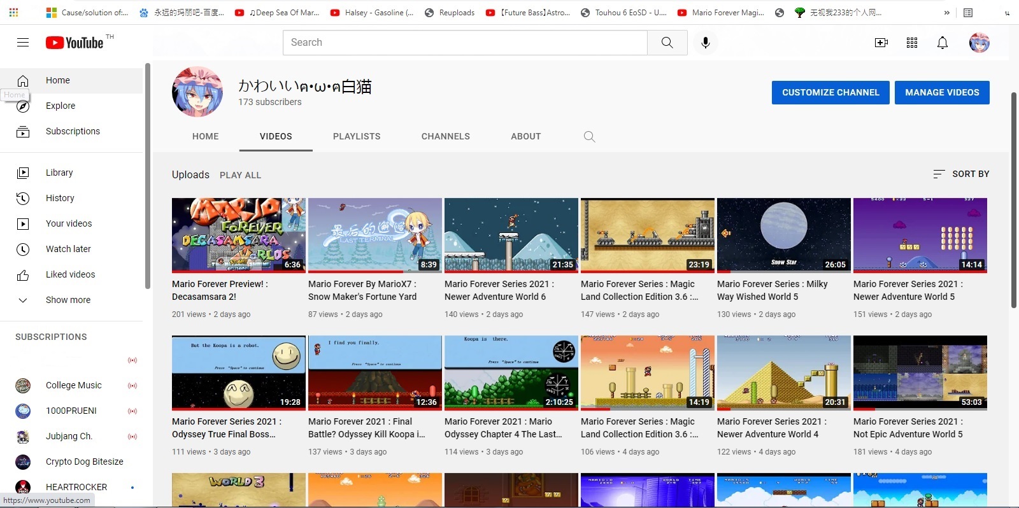Switch to the HOME channel tab

click(x=206, y=136)
